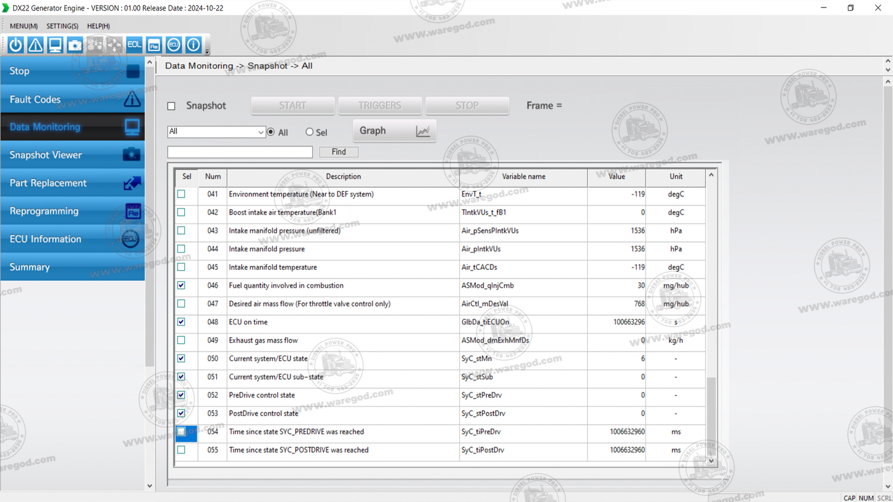Select the 'Sel' radio button
The width and height of the screenshot is (893, 502).
point(309,132)
